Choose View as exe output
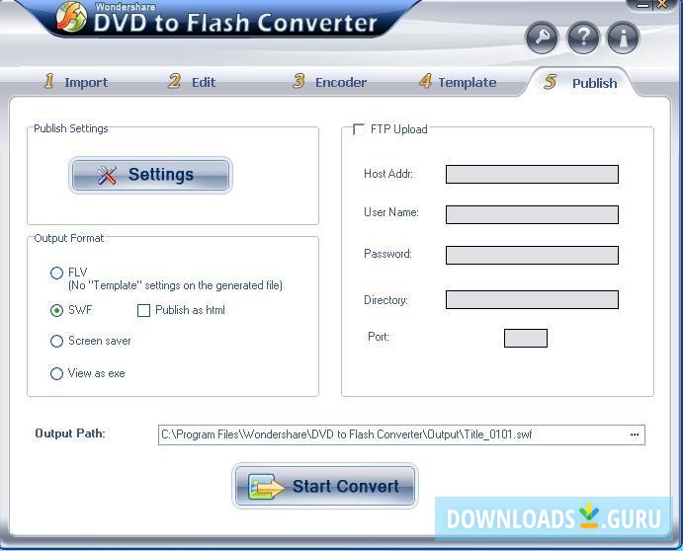 pos(56,373)
